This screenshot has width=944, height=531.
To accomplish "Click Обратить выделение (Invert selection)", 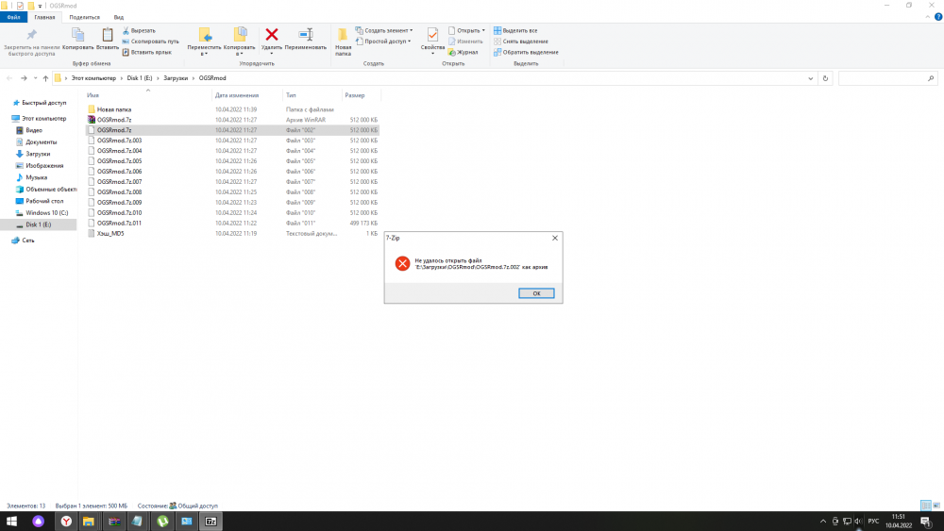I will click(x=529, y=52).
